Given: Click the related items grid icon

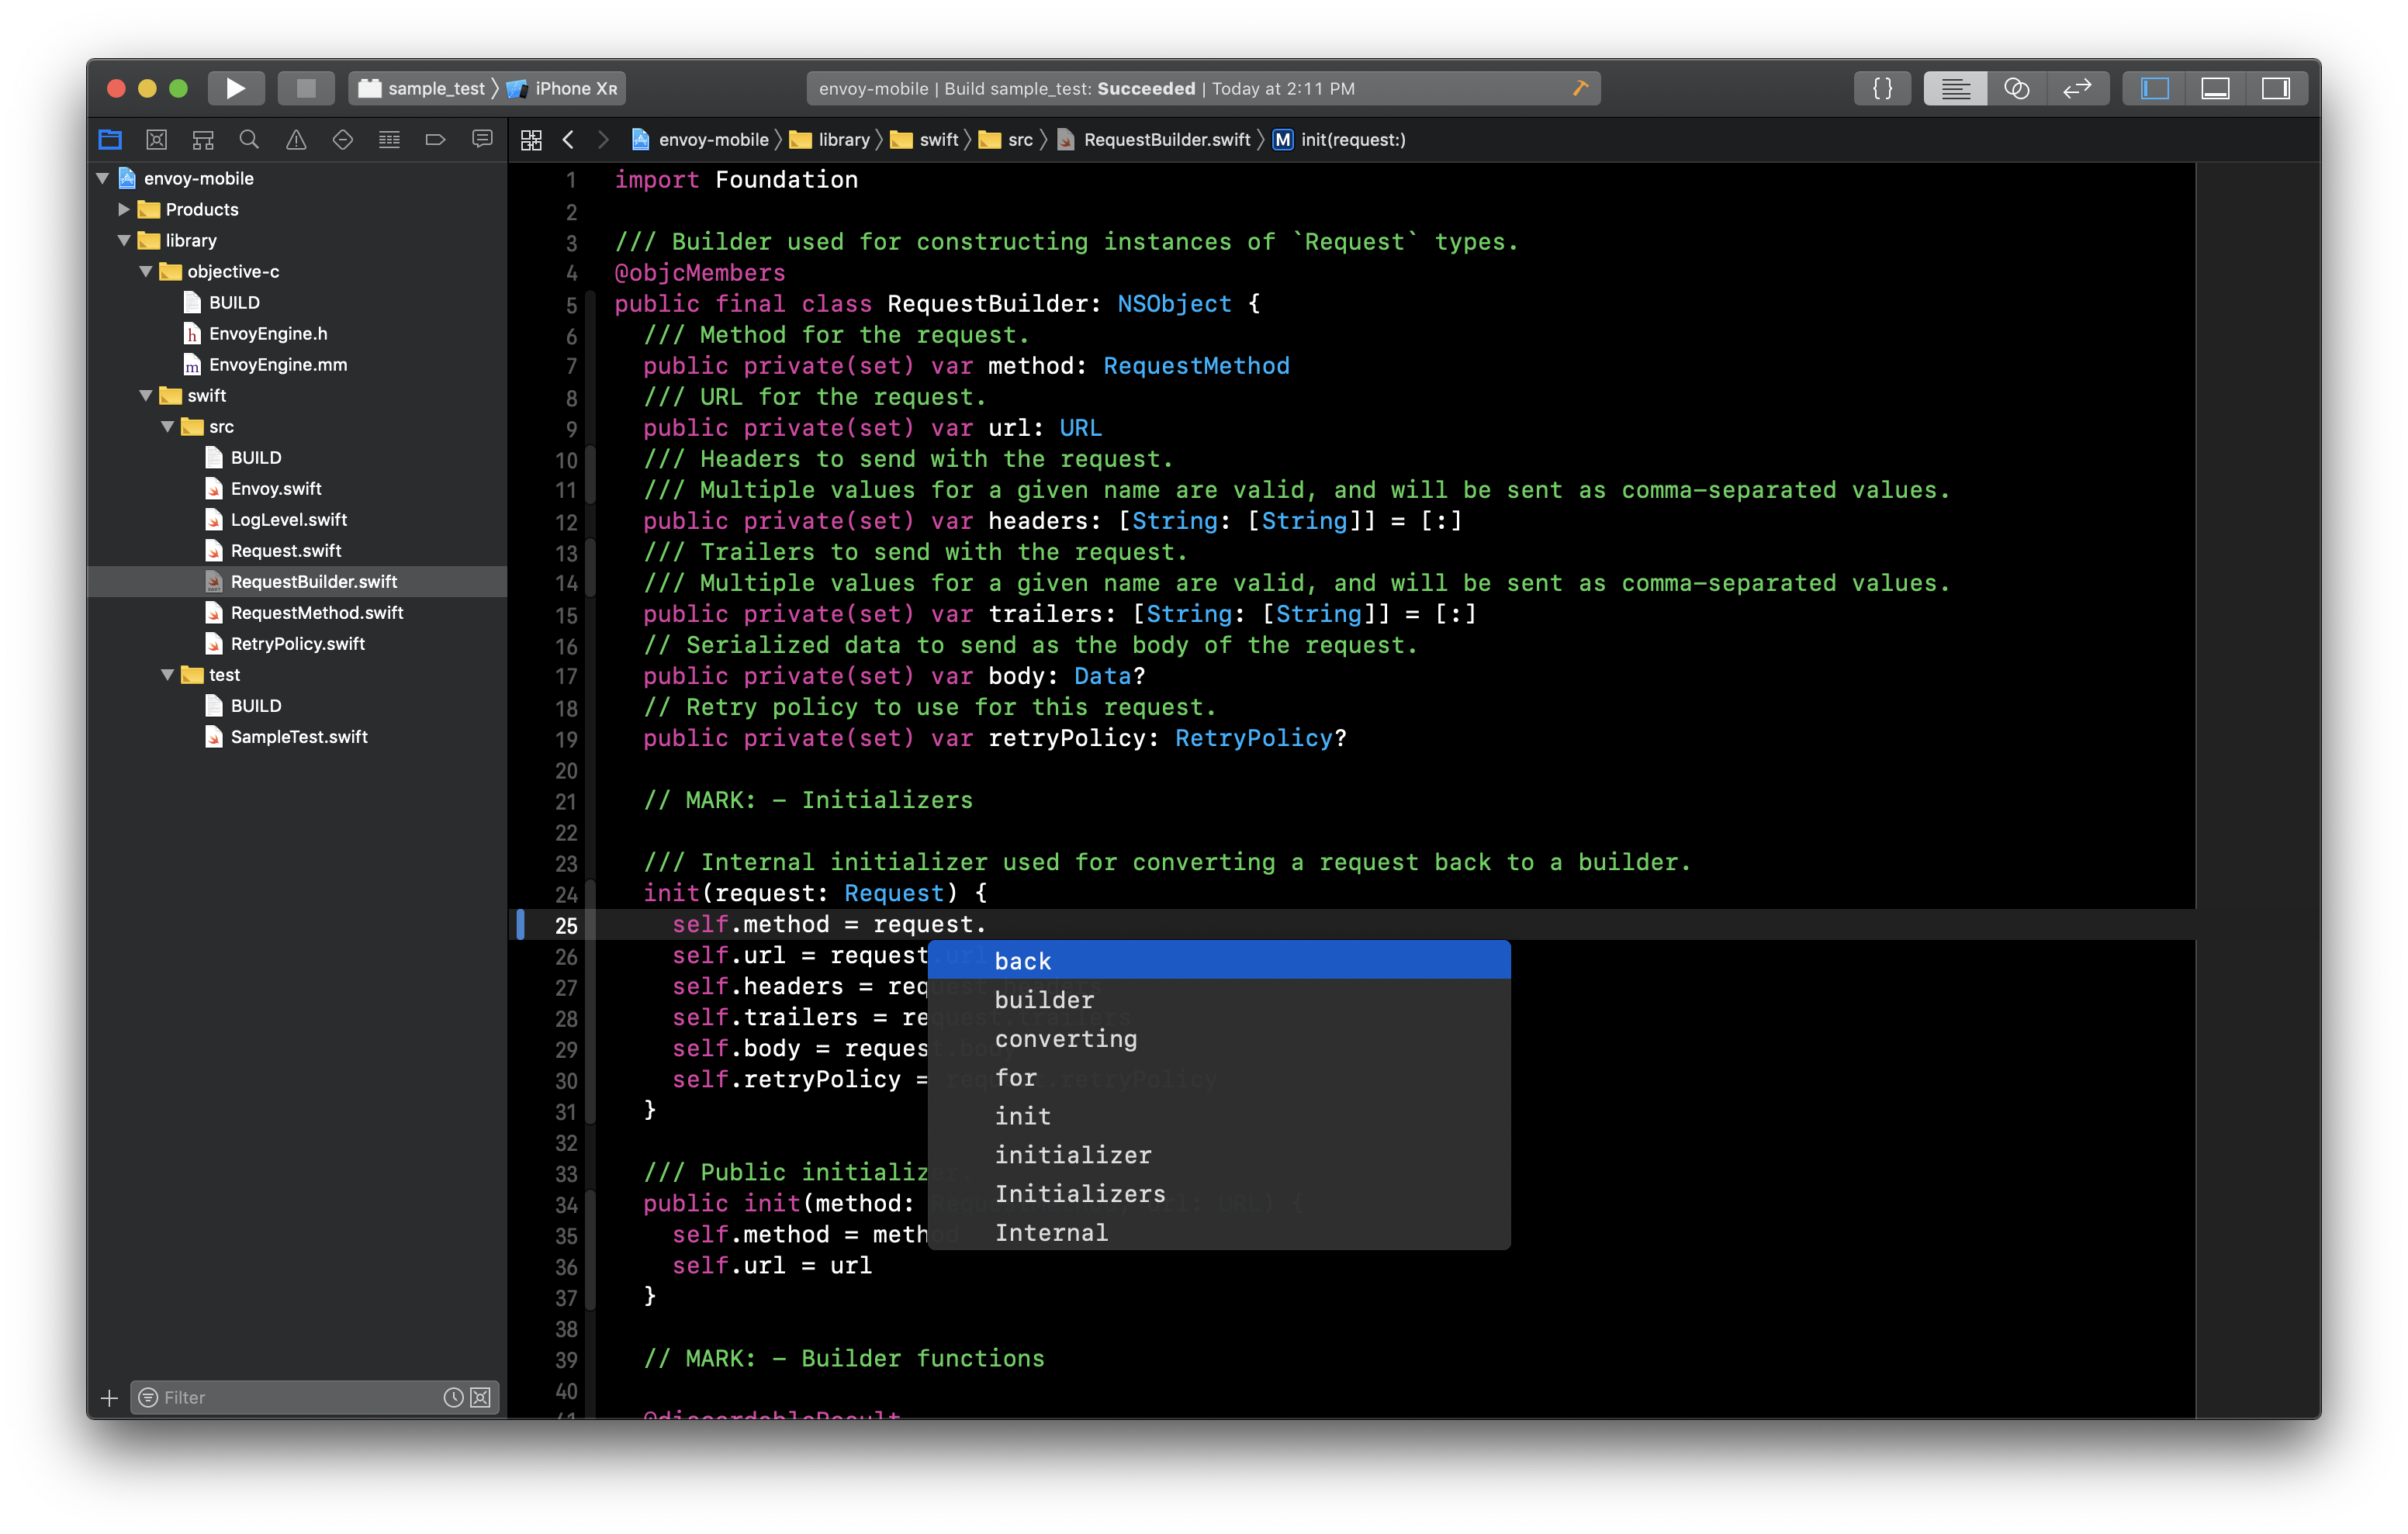Looking at the screenshot, I should pyautogui.click(x=531, y=140).
